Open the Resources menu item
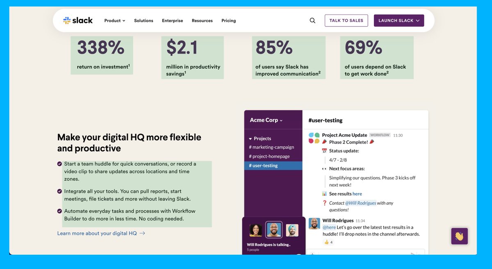The width and height of the screenshot is (492, 269). click(202, 20)
